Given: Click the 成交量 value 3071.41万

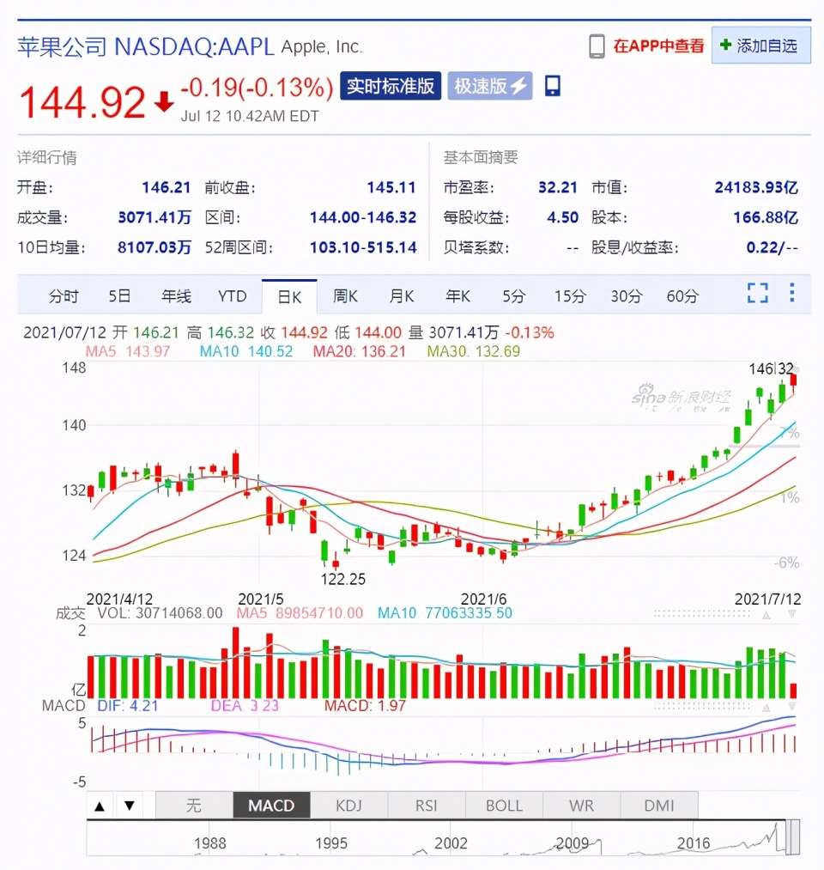Looking at the screenshot, I should pos(154,217).
